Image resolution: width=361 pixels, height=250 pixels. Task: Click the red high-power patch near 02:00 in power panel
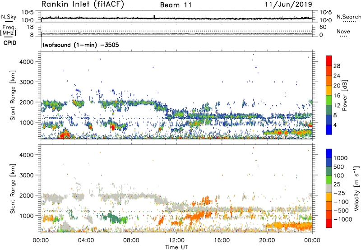pos(65,134)
